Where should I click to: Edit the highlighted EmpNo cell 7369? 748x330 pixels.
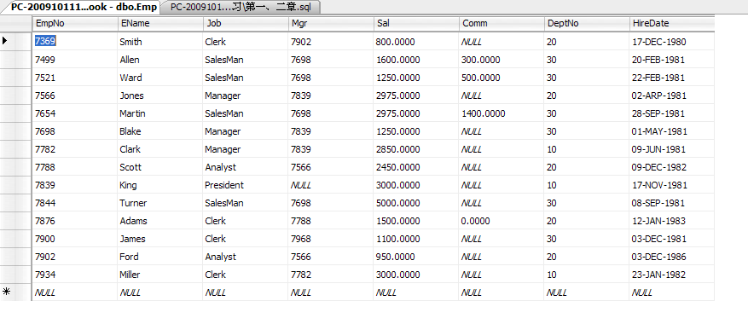74,42
